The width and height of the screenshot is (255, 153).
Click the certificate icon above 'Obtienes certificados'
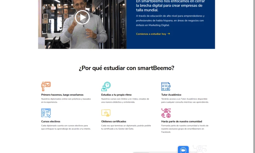[x=106, y=113]
